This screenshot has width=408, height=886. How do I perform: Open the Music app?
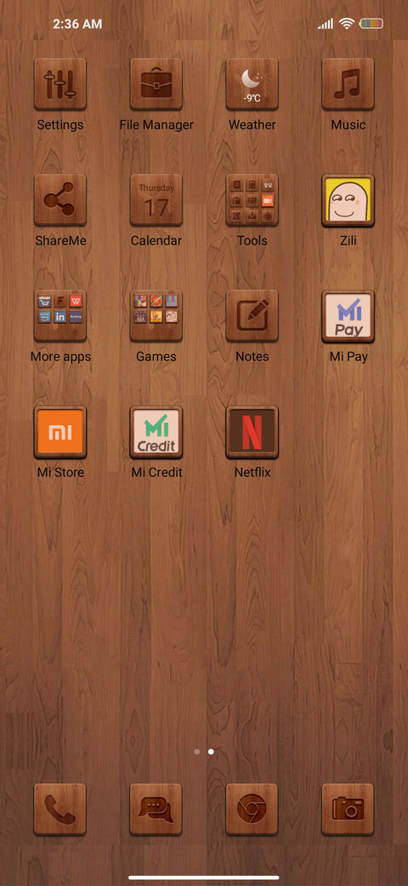(x=348, y=83)
